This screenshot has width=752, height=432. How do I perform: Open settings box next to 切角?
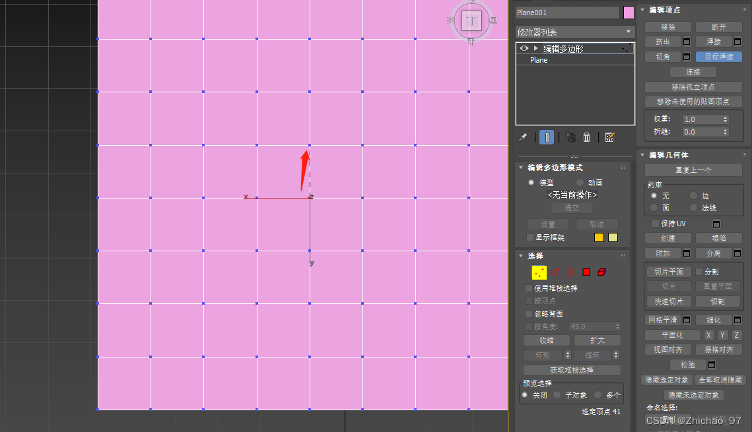click(687, 57)
